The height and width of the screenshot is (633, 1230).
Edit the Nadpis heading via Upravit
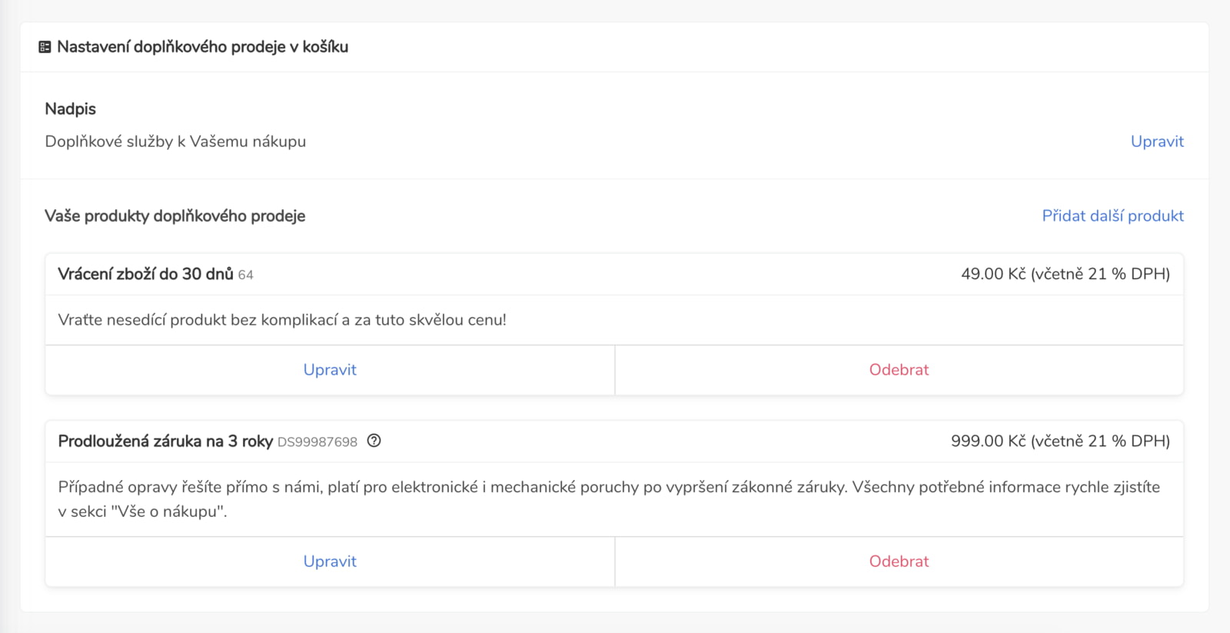tap(1157, 142)
